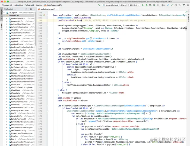Viewport: 190px width, 146px height.
Task: Select CryptoUtils in the project tree
Action: 17,116
